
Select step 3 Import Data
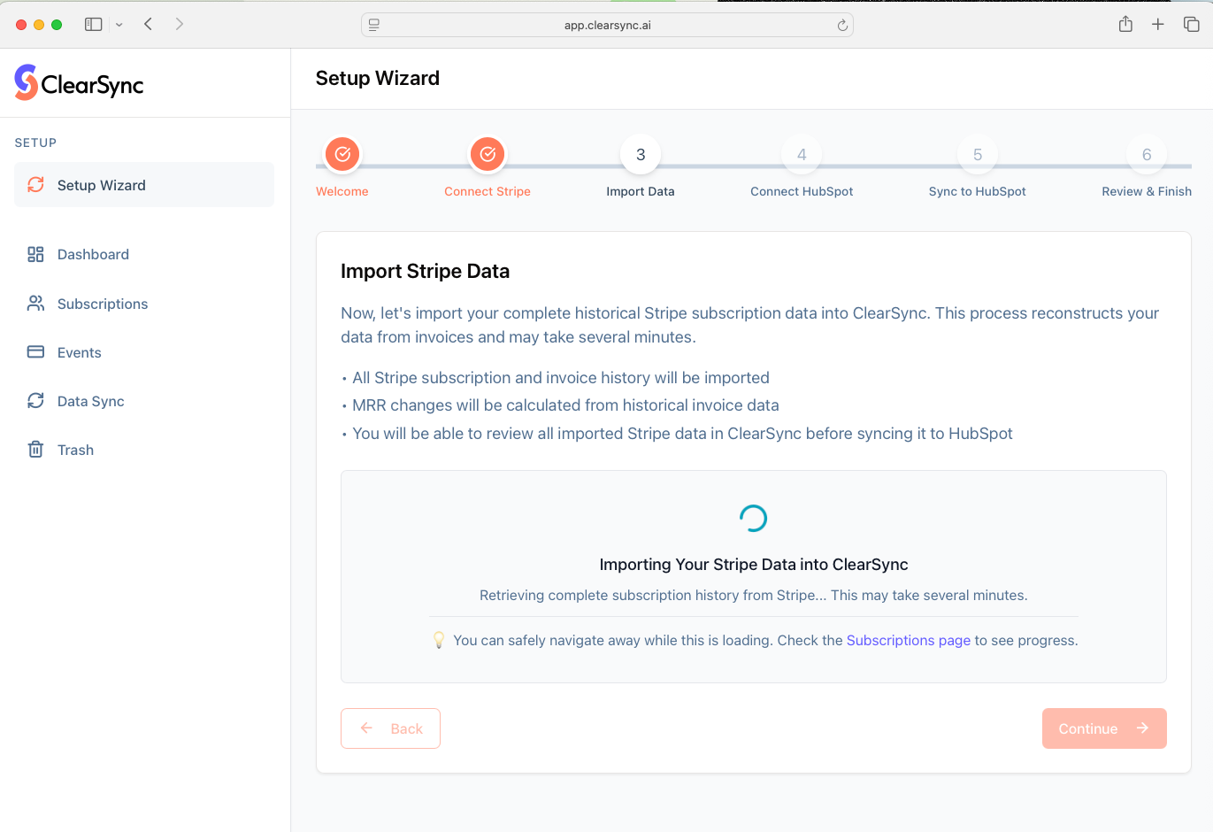tap(641, 154)
